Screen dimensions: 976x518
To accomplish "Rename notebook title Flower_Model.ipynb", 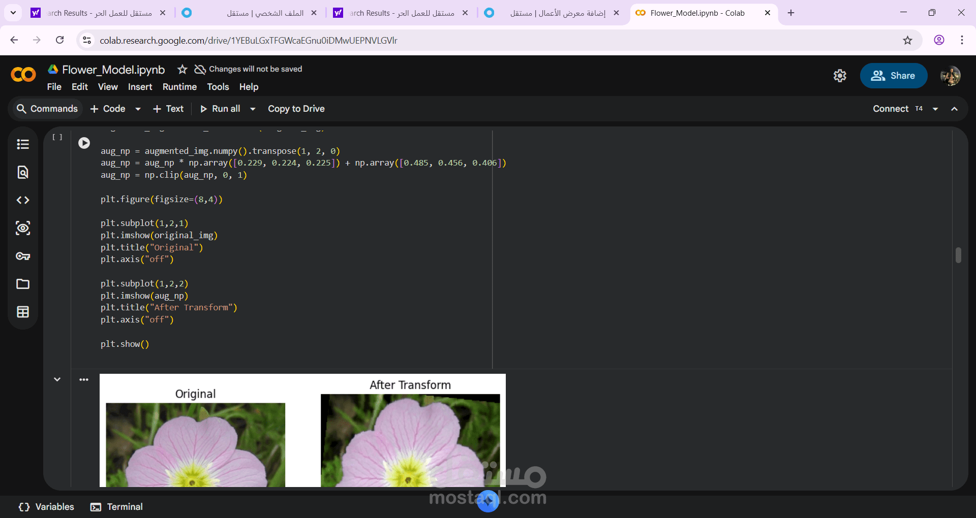I will [x=113, y=70].
